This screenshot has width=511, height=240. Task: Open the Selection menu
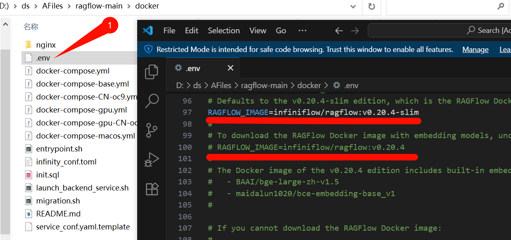pos(224,30)
